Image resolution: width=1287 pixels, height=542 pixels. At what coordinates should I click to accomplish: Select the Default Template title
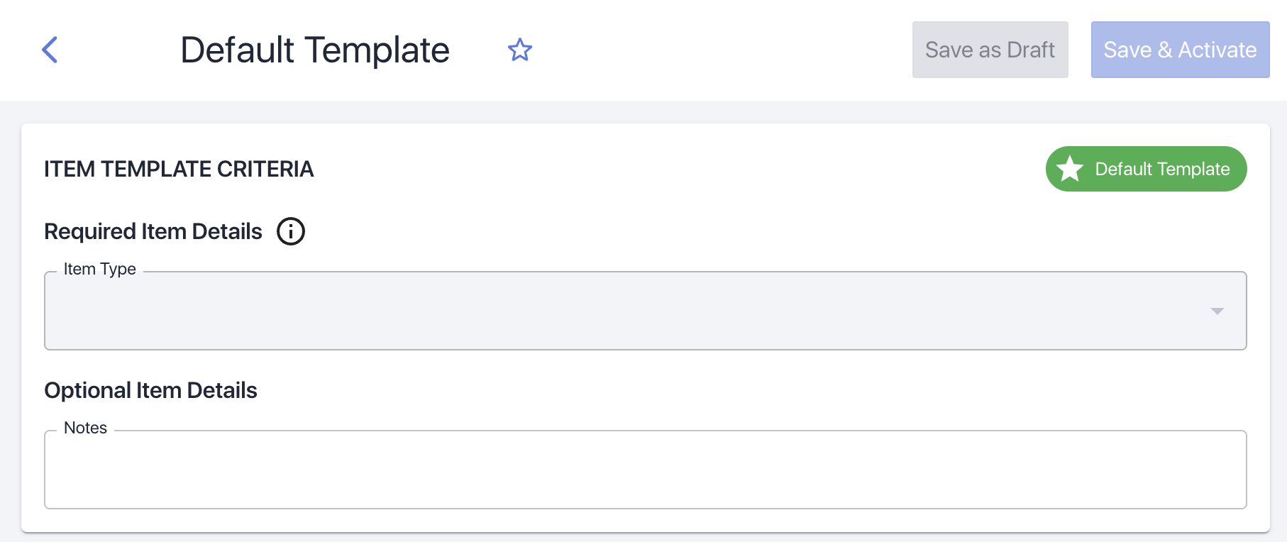315,50
